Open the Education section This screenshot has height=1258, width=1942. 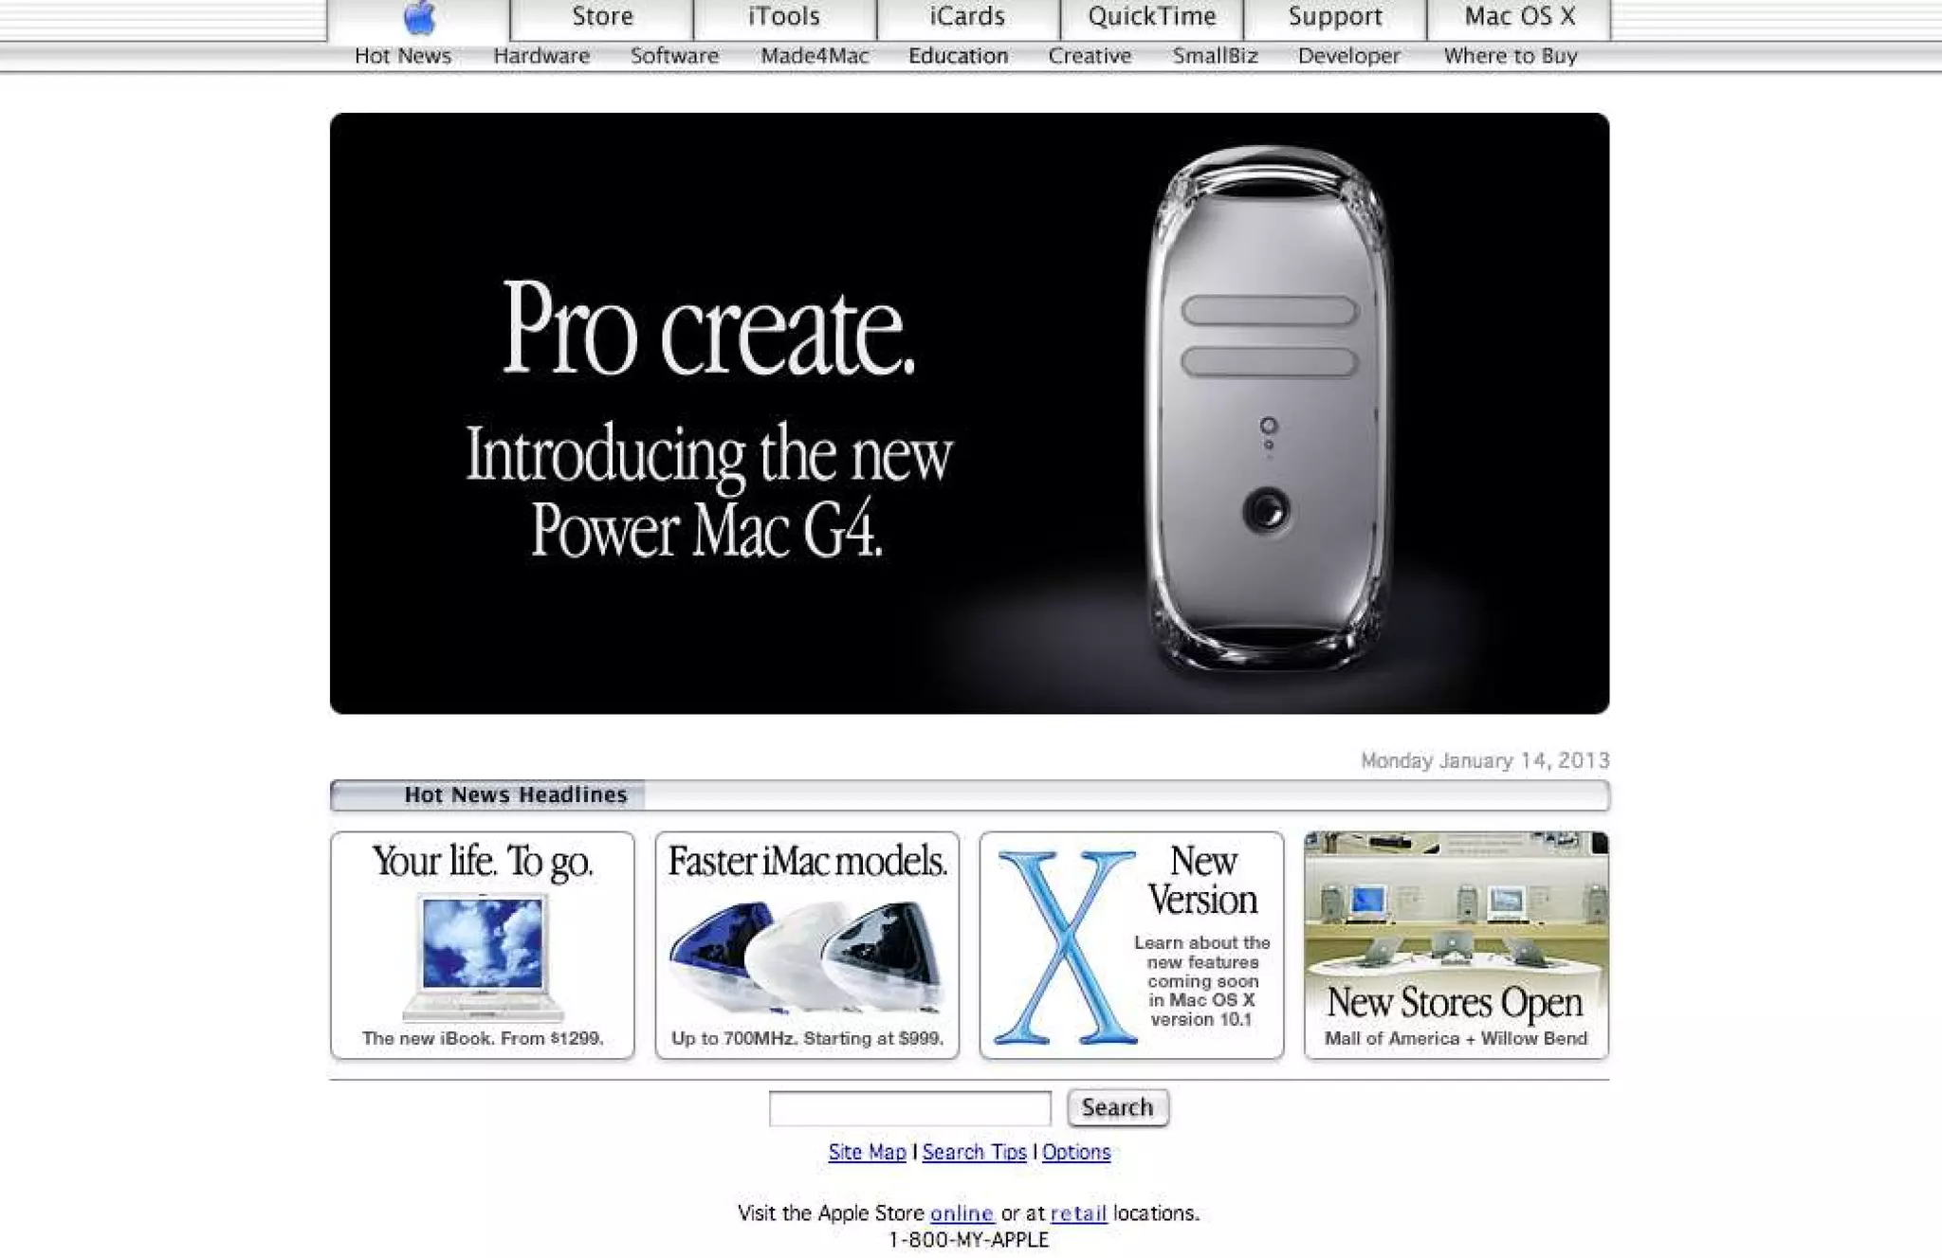pyautogui.click(x=958, y=56)
